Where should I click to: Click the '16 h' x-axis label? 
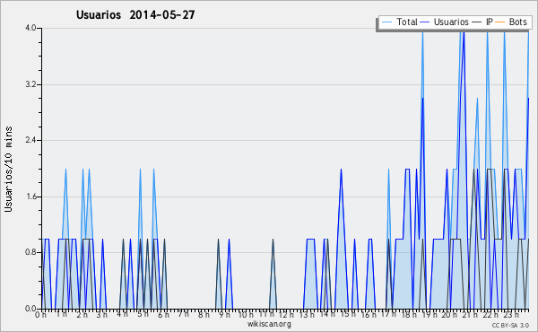369,314
